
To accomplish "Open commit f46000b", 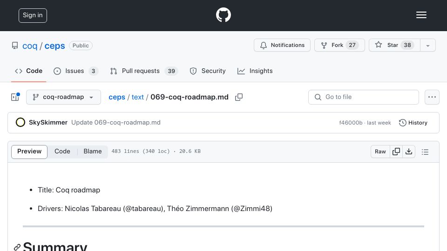I will tap(351, 123).
